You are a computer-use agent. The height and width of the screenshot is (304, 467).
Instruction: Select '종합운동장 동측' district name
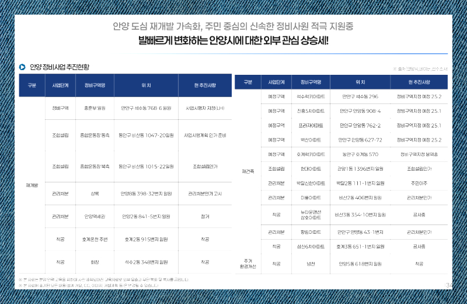tap(95, 135)
